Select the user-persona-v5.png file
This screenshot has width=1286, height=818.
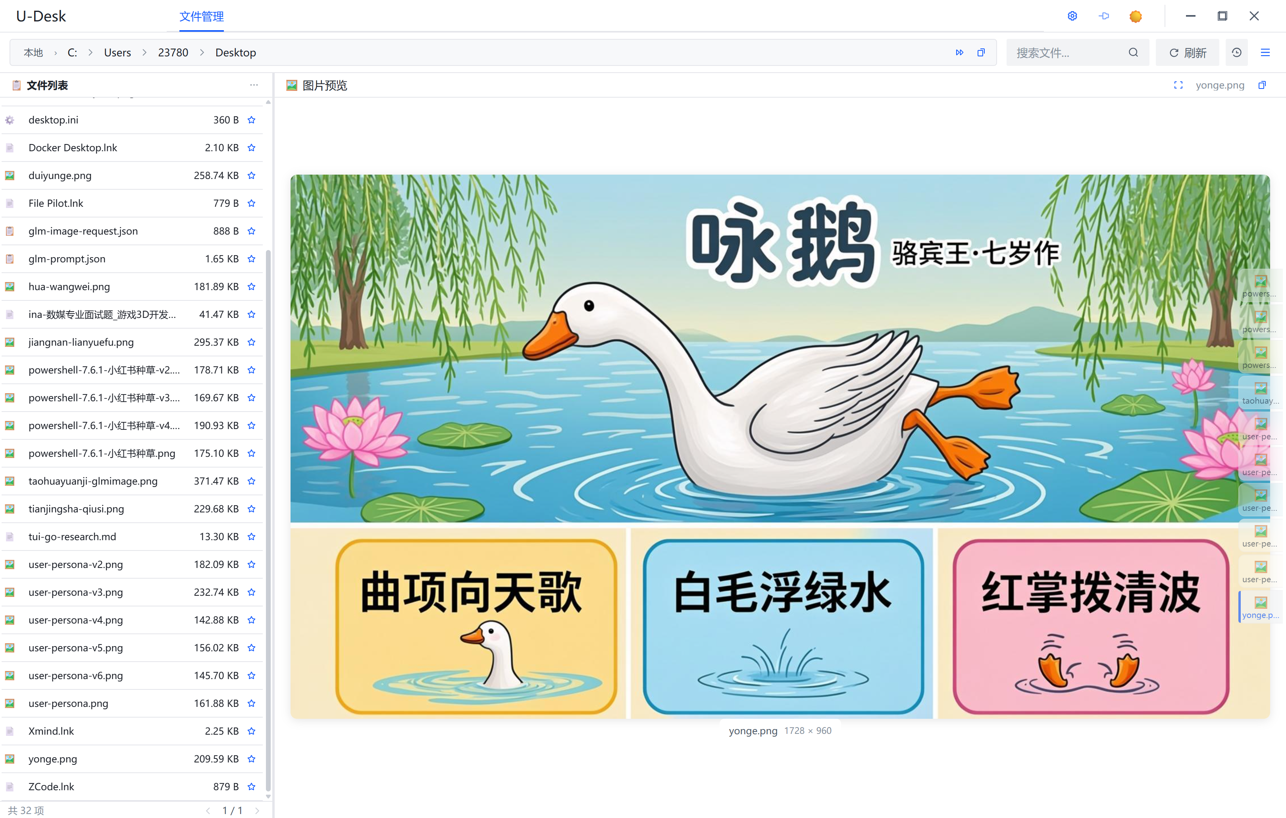coord(132,647)
